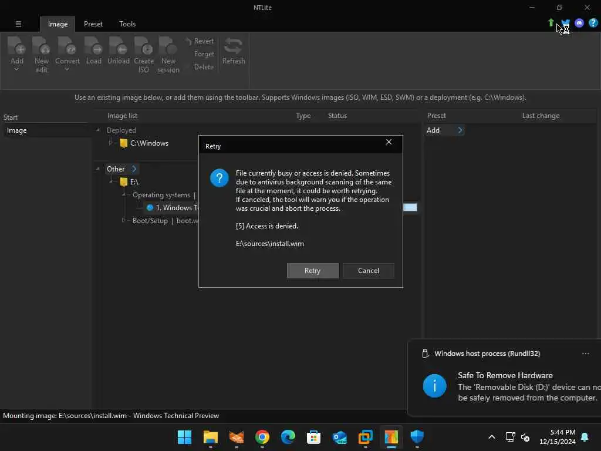
Task: Click the Create ISO toolbar icon
Action: point(144,46)
